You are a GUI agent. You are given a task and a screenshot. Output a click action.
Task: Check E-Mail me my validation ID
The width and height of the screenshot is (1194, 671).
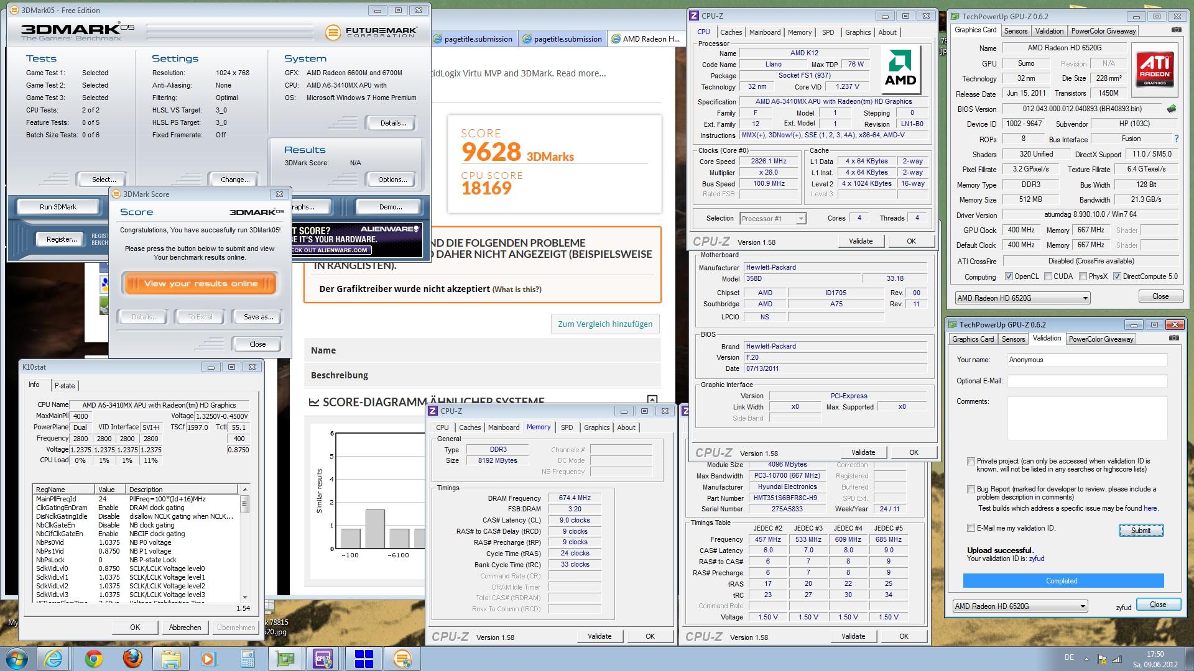point(971,528)
